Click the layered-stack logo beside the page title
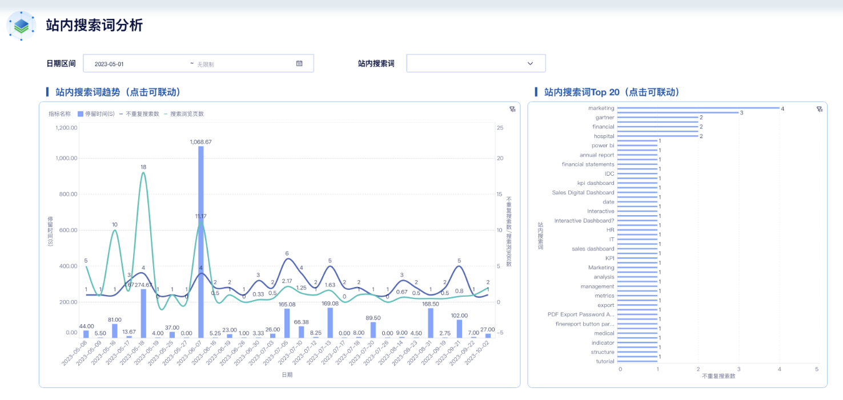The height and width of the screenshot is (400, 843). click(22, 26)
